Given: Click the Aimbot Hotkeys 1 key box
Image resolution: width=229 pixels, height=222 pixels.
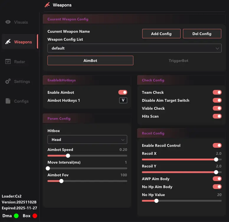Looking at the screenshot, I should [x=123, y=101].
